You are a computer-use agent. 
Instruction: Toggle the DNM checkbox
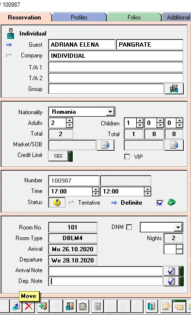click(x=129, y=227)
